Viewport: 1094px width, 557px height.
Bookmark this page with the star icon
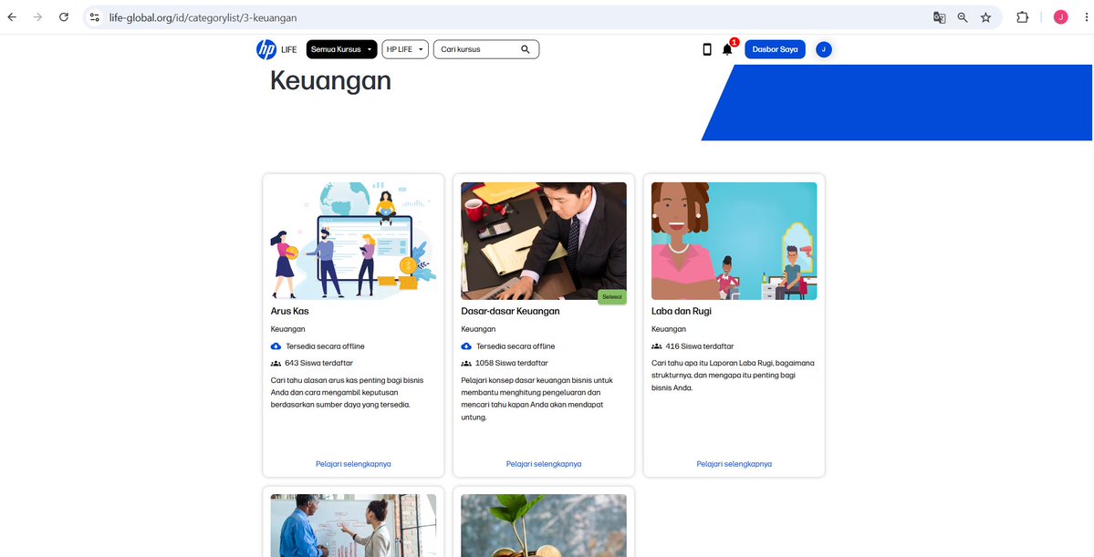coord(985,17)
